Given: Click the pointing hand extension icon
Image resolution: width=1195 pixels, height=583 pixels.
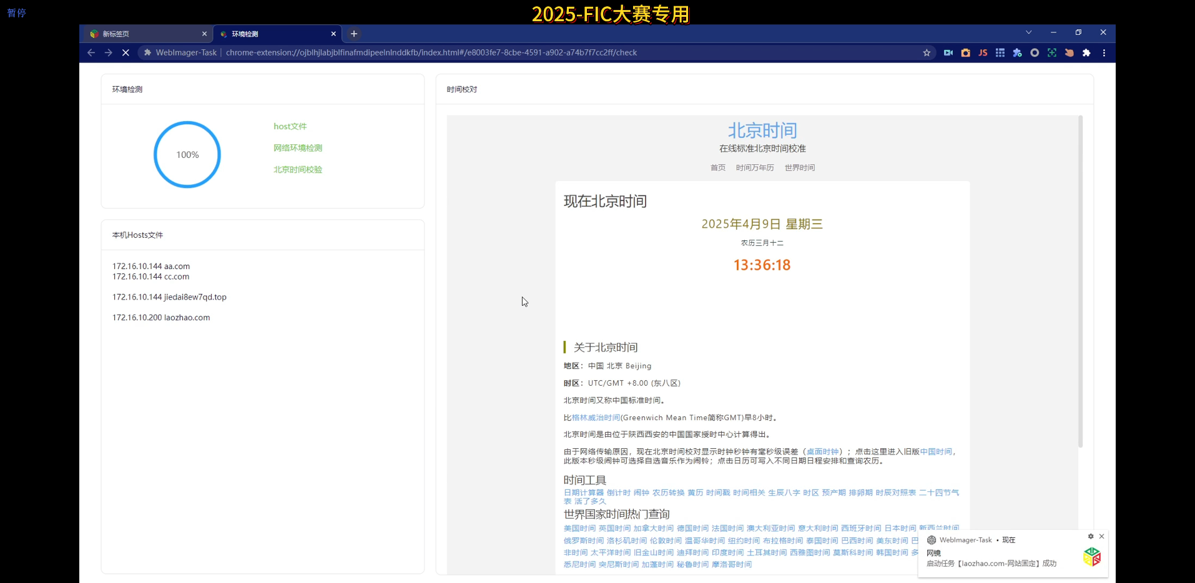Looking at the screenshot, I should 1069,53.
